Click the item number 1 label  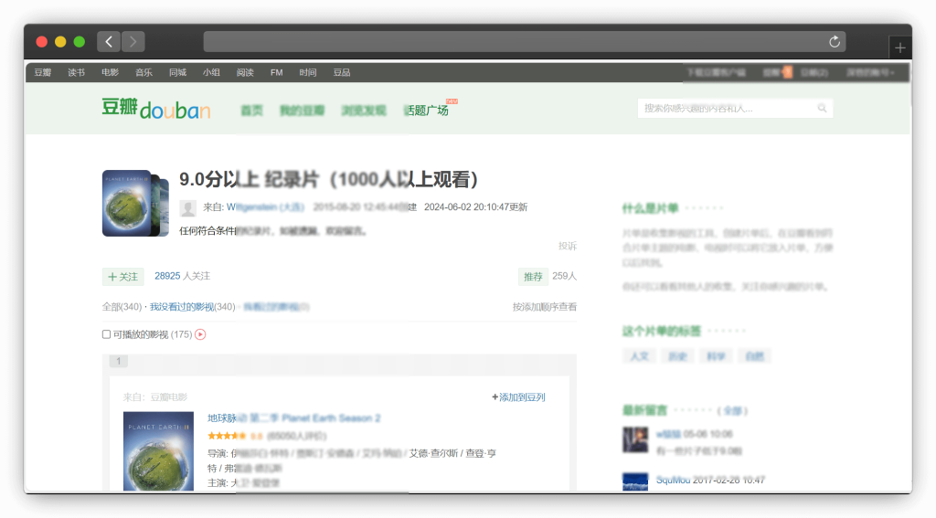[x=118, y=361]
